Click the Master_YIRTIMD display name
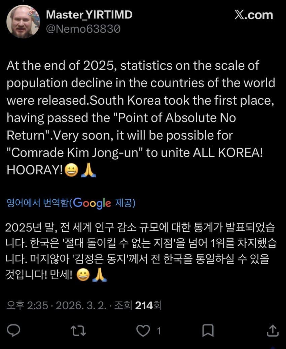286x349 pixels. coord(89,14)
